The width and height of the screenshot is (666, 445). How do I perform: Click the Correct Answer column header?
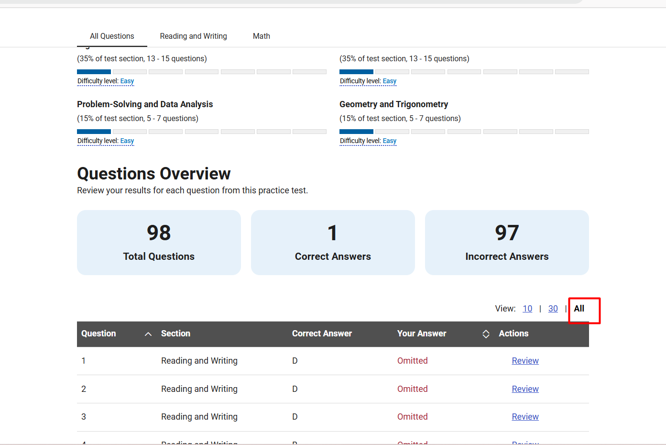[322, 334]
